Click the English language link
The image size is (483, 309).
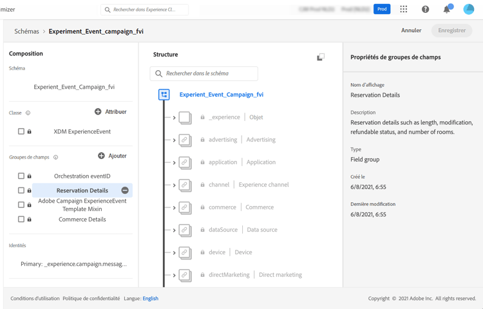tap(150, 299)
